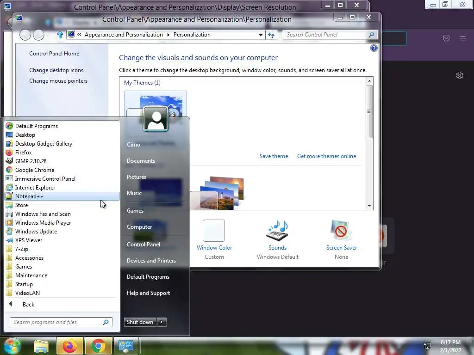Expand the Accessories folder
The width and height of the screenshot is (474, 355).
29,257
